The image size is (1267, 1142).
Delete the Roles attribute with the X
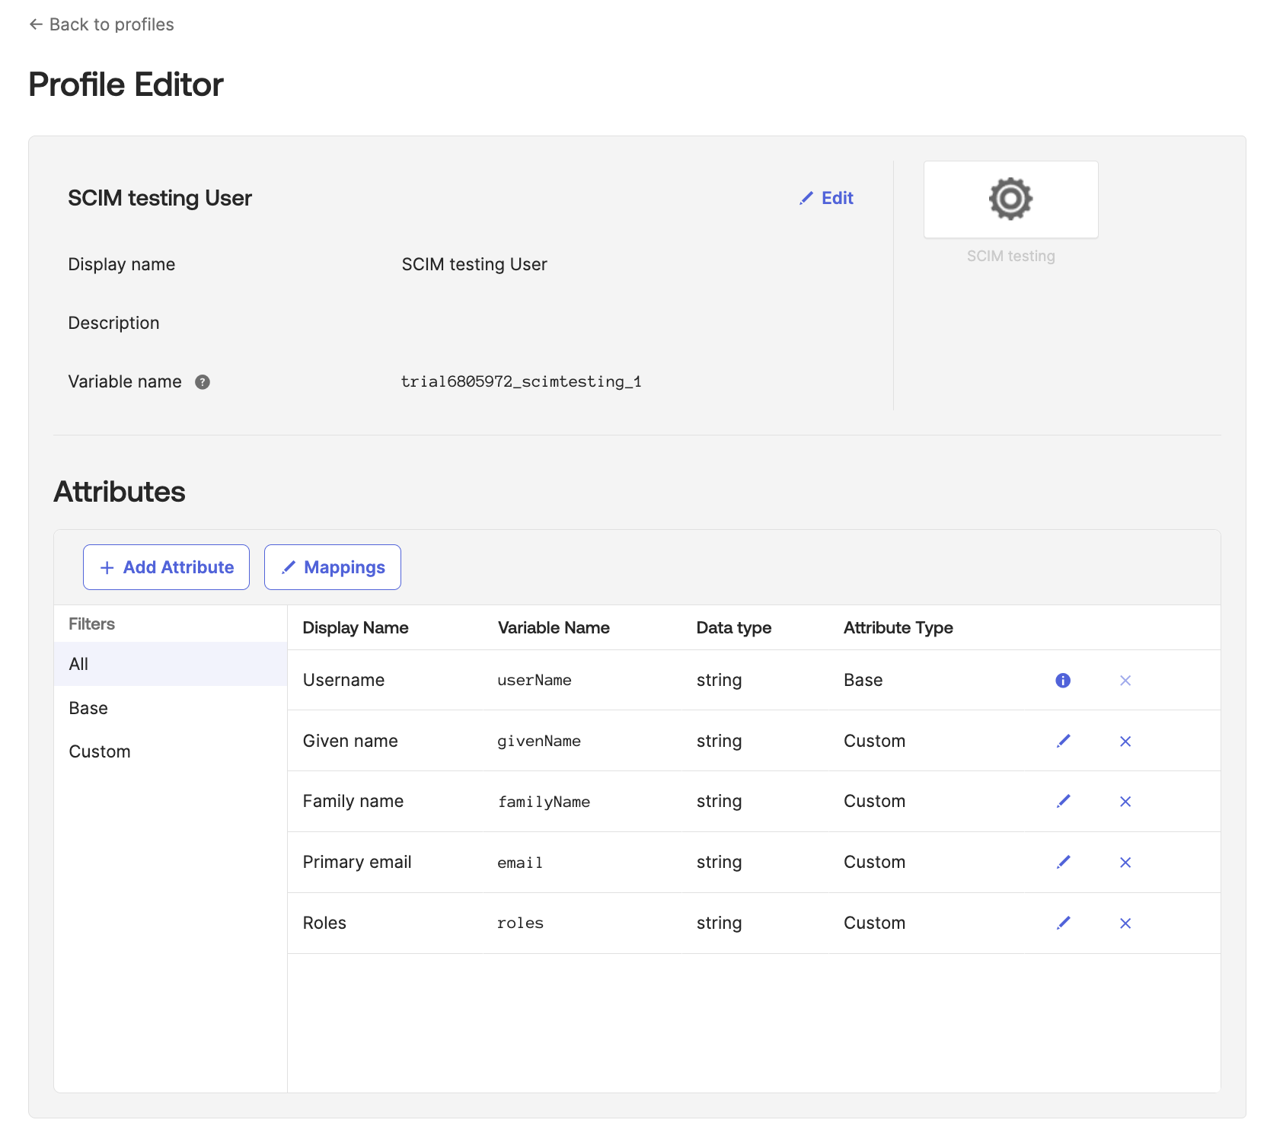click(1125, 923)
